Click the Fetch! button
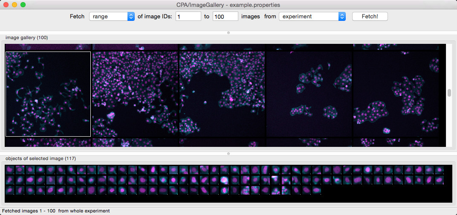This screenshot has height=215, width=457. pos(370,17)
